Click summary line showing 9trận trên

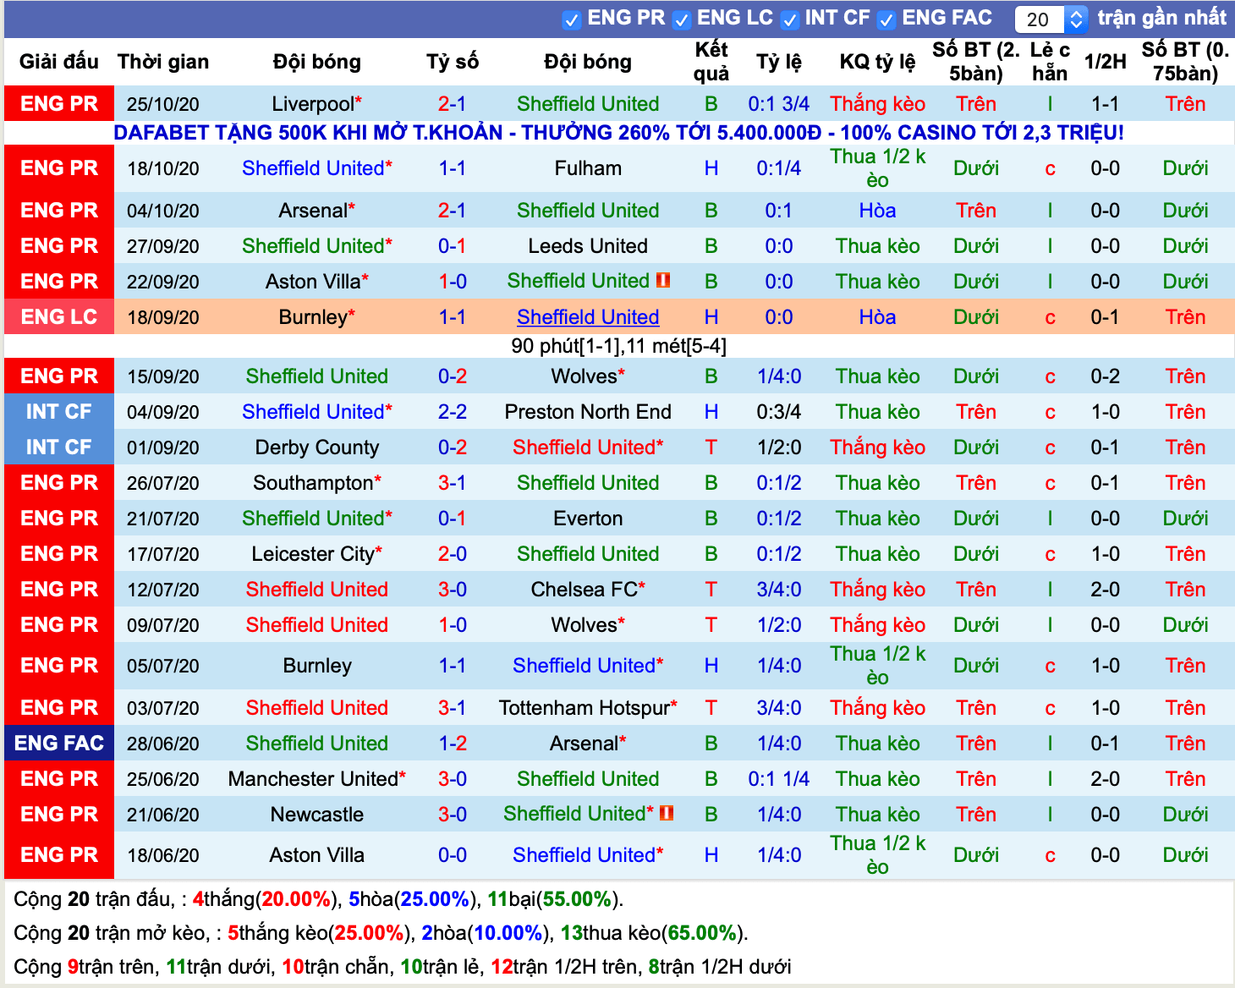pos(402,967)
